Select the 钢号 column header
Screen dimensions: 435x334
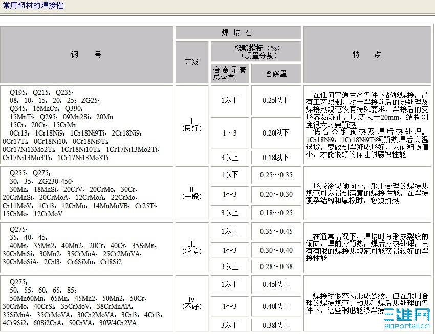tap(86, 55)
